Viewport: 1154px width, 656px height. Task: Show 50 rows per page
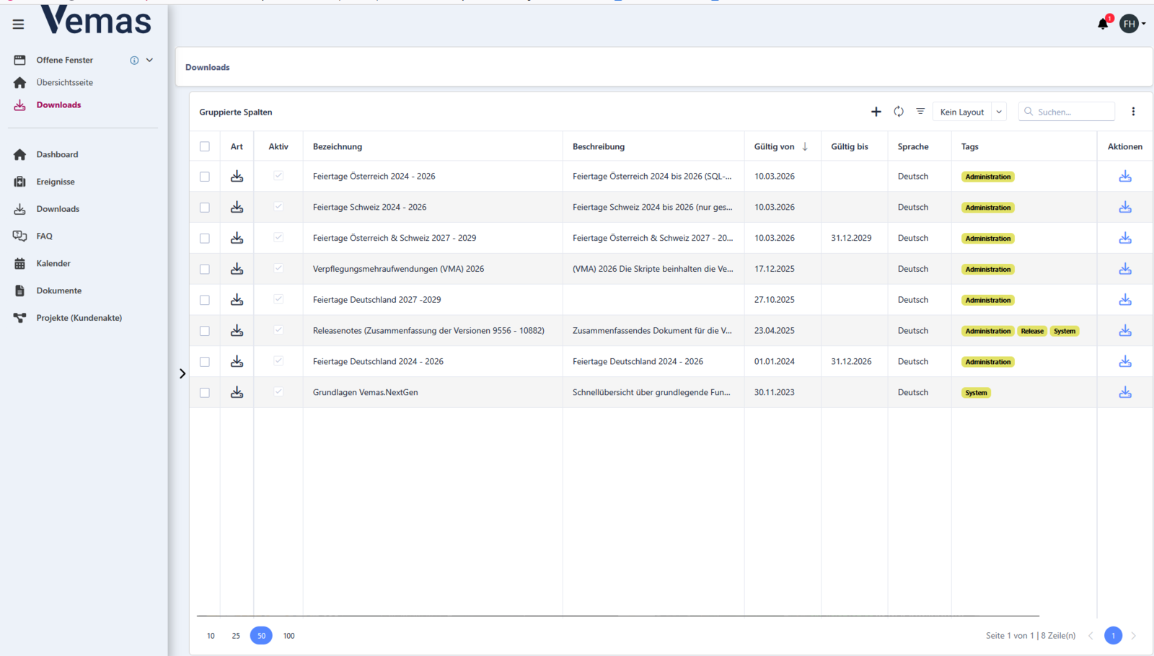pyautogui.click(x=261, y=636)
